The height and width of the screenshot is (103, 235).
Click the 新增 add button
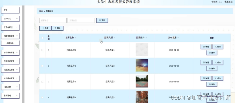45,28
